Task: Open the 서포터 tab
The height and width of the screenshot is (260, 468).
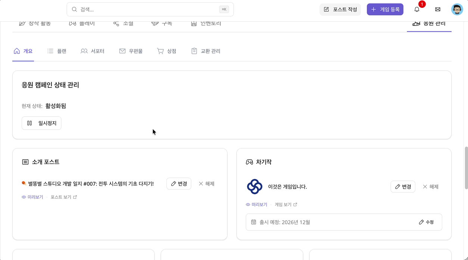Action: pos(93,51)
